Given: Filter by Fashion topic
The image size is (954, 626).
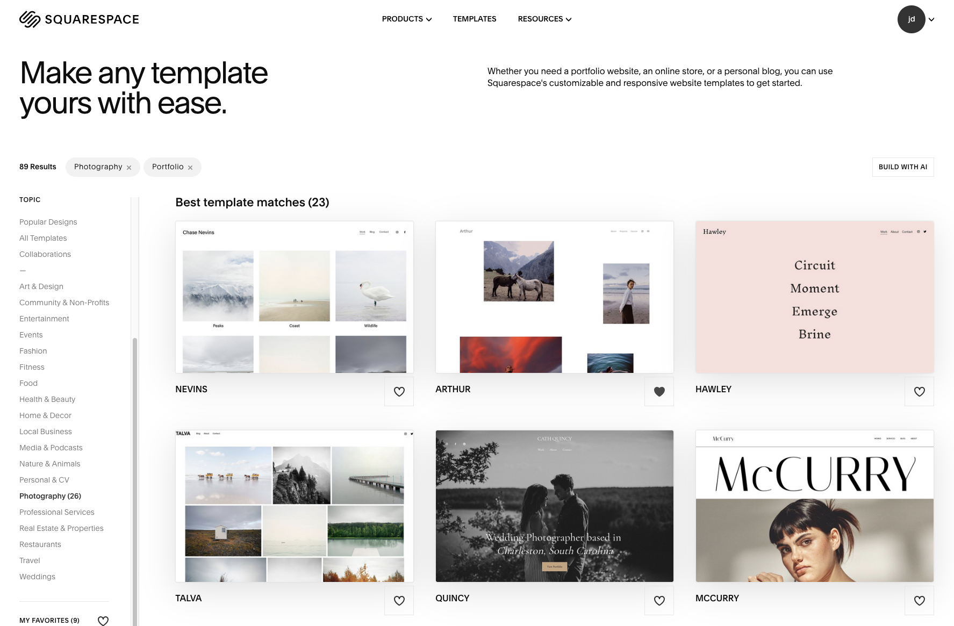Looking at the screenshot, I should pos(33,351).
